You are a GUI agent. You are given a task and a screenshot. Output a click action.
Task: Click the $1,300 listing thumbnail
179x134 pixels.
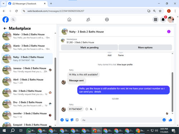(x=63, y=41)
